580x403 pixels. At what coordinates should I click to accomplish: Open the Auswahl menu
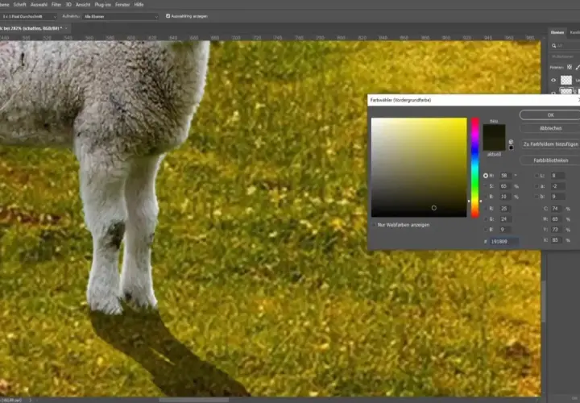coord(39,5)
